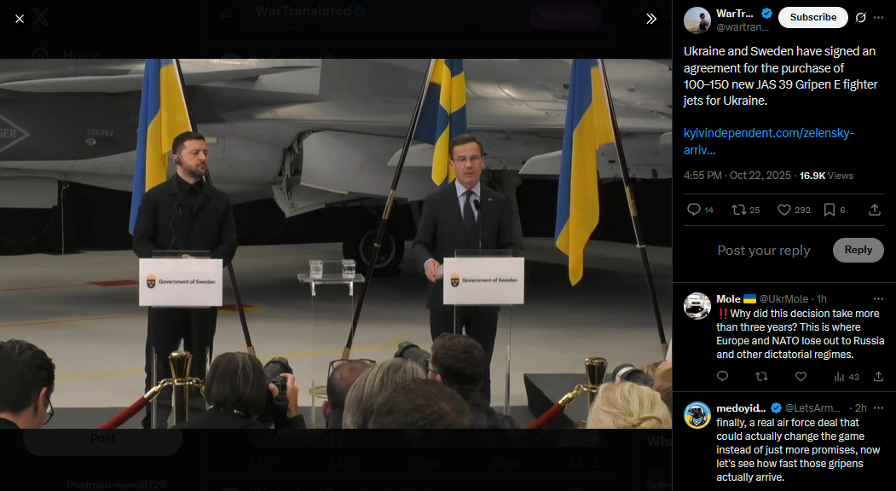The width and height of the screenshot is (896, 491).
Task: Share Mole's comment
Action: click(878, 376)
